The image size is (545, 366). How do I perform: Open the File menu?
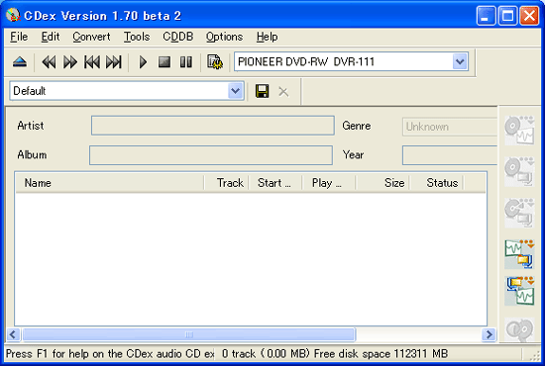pyautogui.click(x=19, y=37)
